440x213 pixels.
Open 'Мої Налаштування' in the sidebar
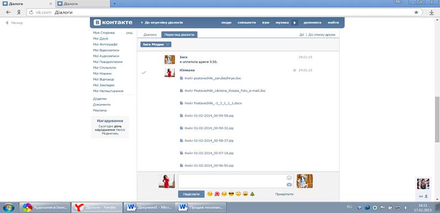[108, 91]
